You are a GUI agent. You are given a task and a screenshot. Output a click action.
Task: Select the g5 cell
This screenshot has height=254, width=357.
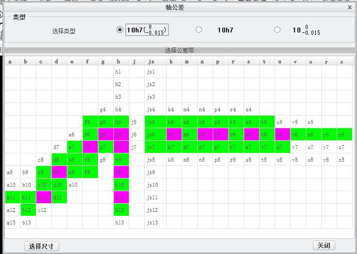coord(106,122)
